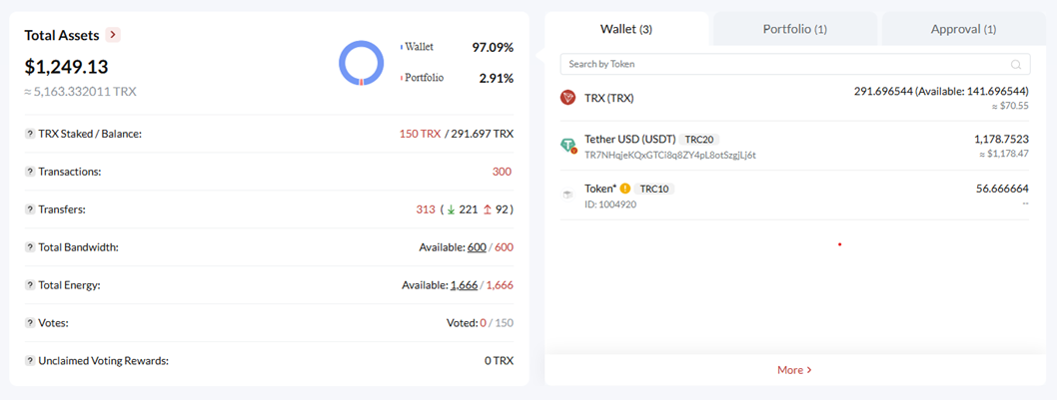Click the assets donut chart ring

coord(362,63)
